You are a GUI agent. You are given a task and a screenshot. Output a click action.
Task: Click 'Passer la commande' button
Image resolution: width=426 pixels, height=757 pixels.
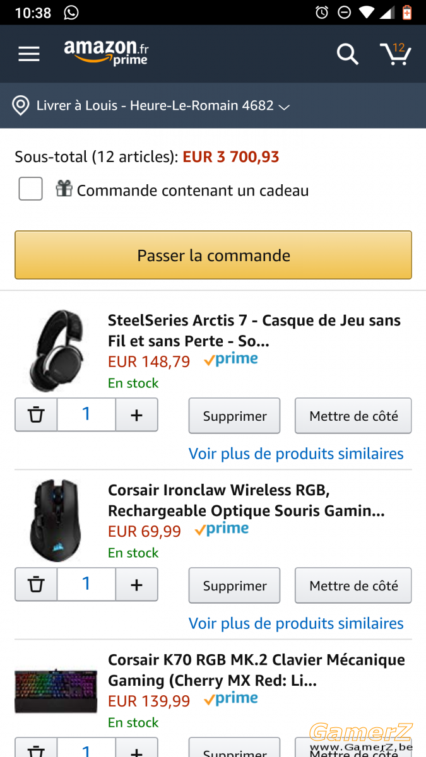click(213, 255)
